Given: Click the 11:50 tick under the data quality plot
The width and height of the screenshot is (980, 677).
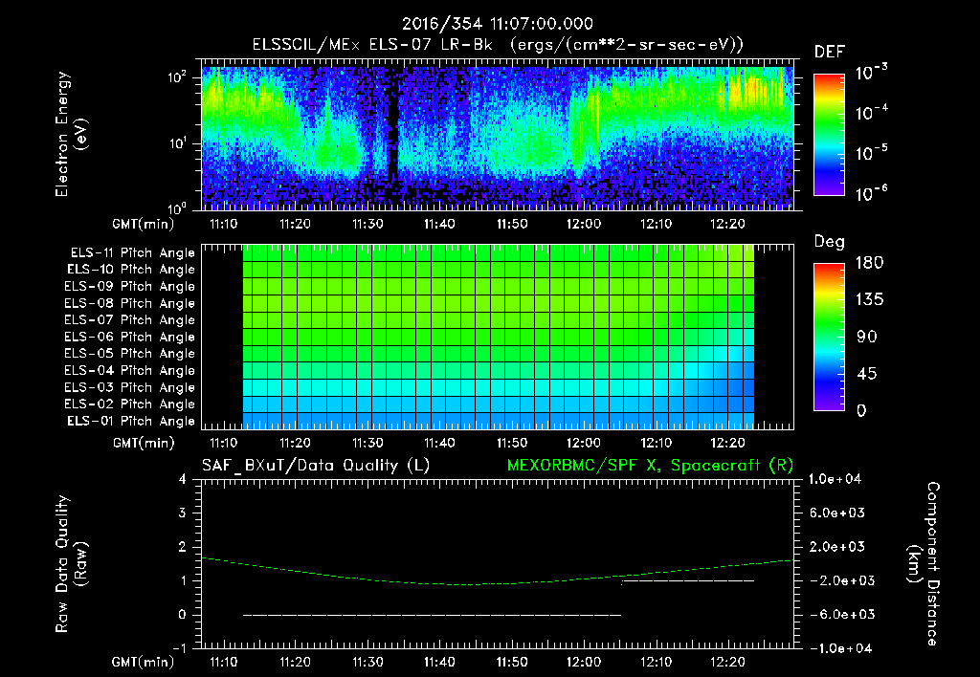Looking at the screenshot, I should (512, 662).
